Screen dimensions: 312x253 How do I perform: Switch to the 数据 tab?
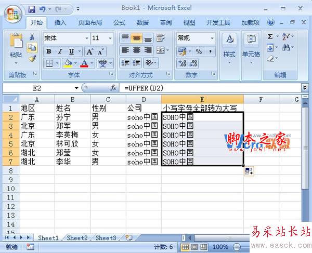pyautogui.click(x=142, y=23)
